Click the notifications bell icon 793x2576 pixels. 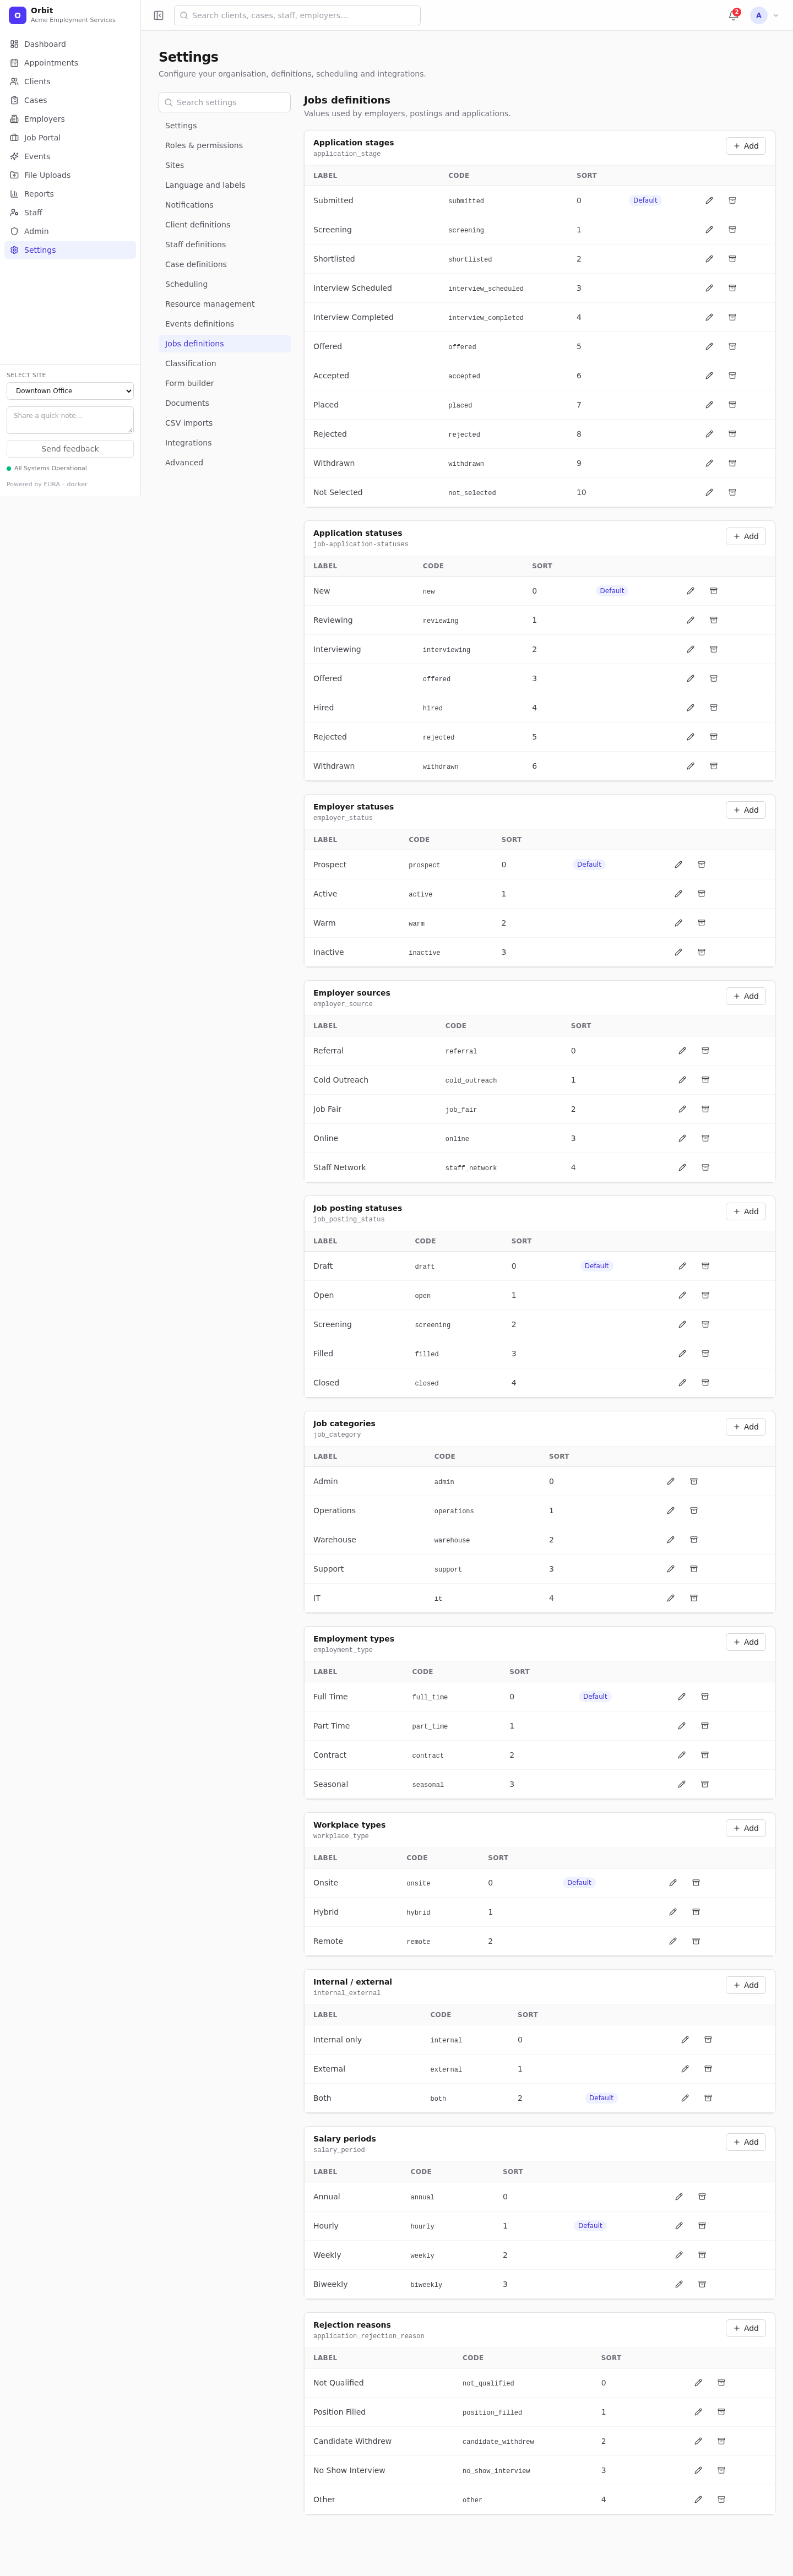pyautogui.click(x=733, y=15)
